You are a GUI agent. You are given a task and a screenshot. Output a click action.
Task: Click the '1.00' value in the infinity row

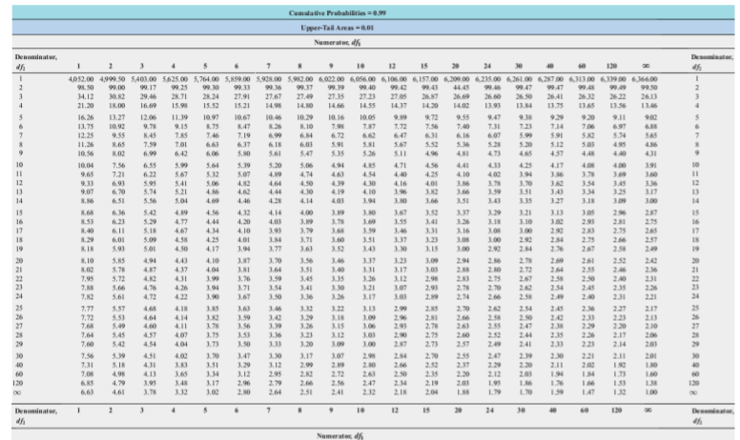651,392
